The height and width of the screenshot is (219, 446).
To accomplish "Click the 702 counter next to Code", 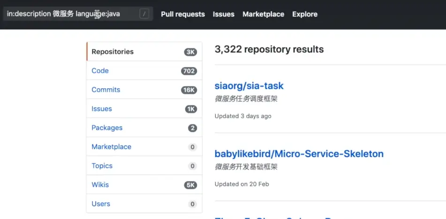I will click(189, 71).
